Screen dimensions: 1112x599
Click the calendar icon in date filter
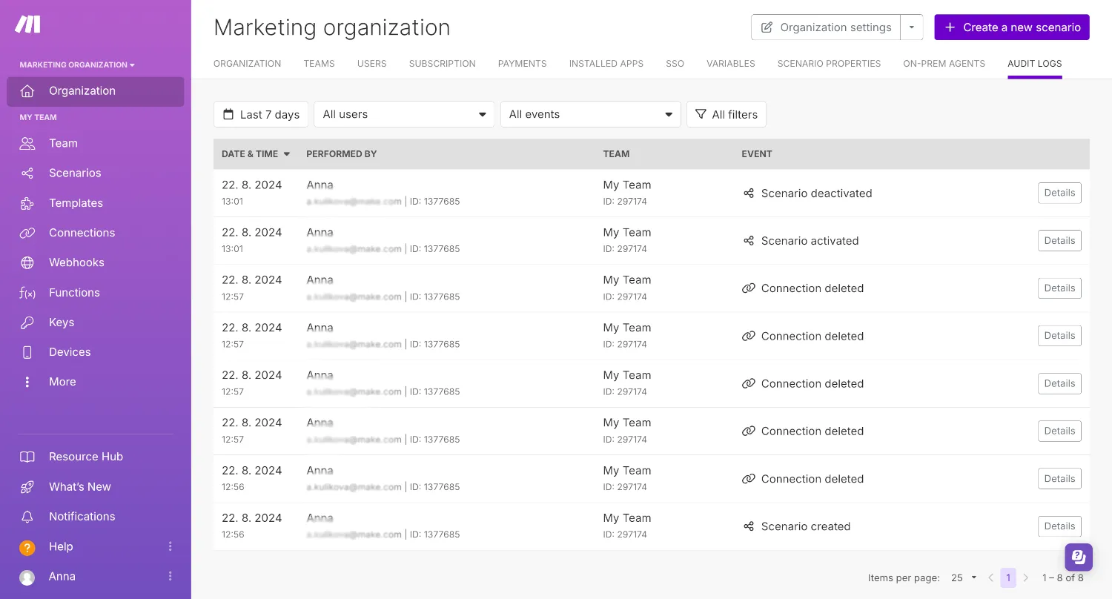point(228,114)
